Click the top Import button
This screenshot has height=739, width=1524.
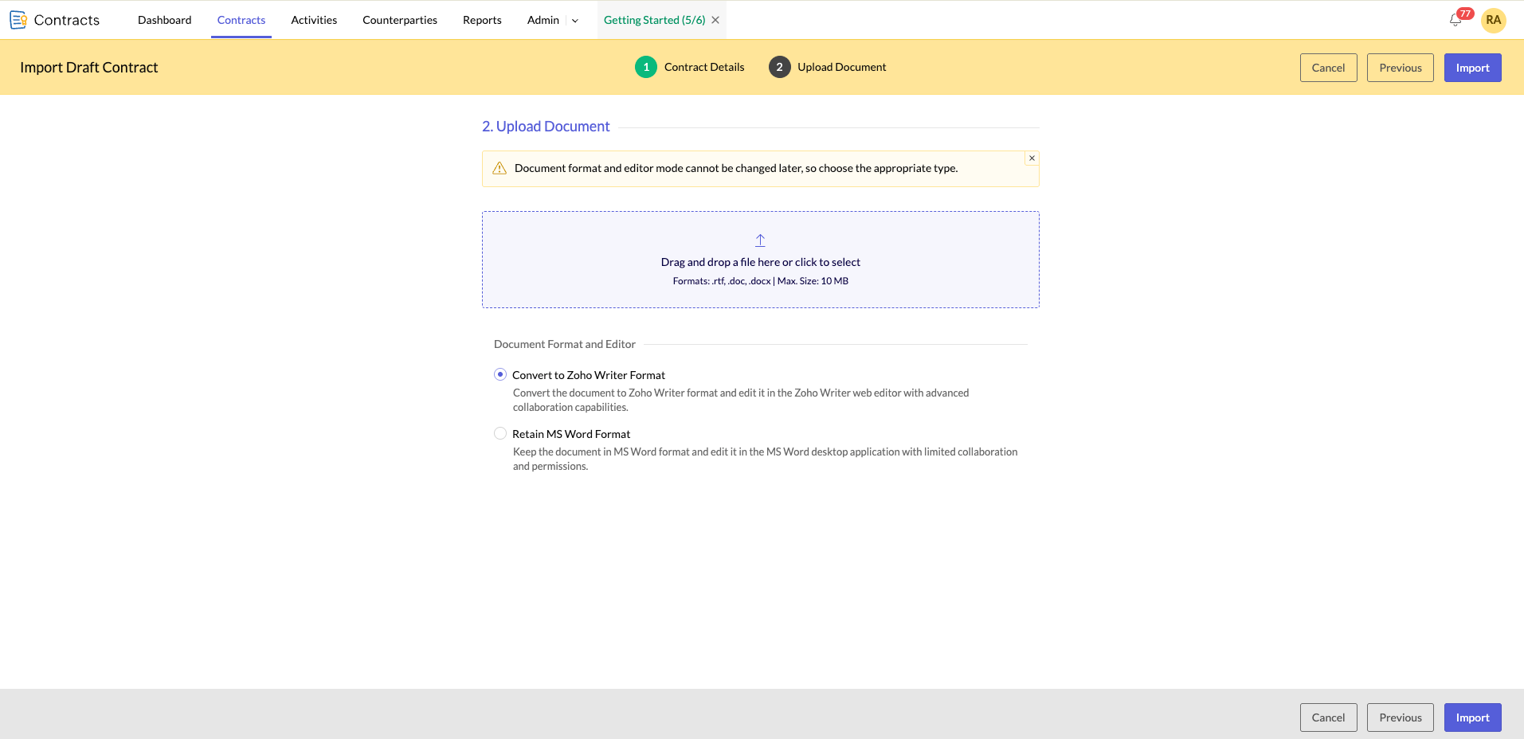point(1472,68)
